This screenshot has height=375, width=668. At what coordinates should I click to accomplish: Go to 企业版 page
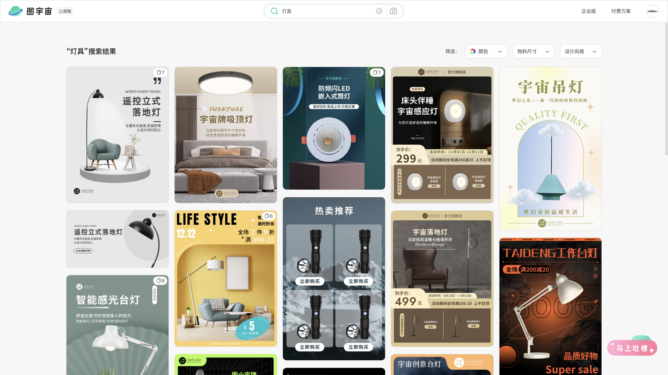[x=588, y=11]
